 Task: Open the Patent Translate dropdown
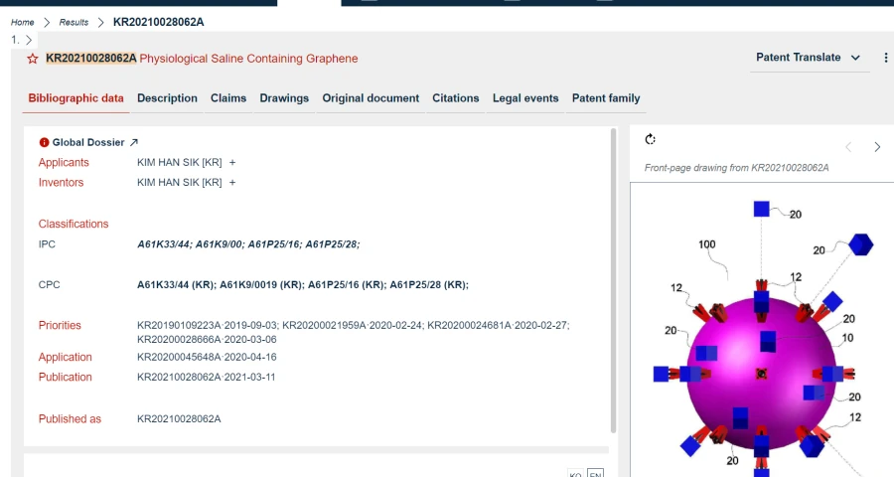tap(809, 58)
